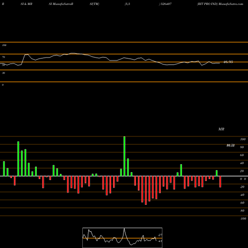Image resolution: width=248 pixels, height=248 pixels.
Task: Click the '(RIT PRO IND)' header text
Action: 207,4
